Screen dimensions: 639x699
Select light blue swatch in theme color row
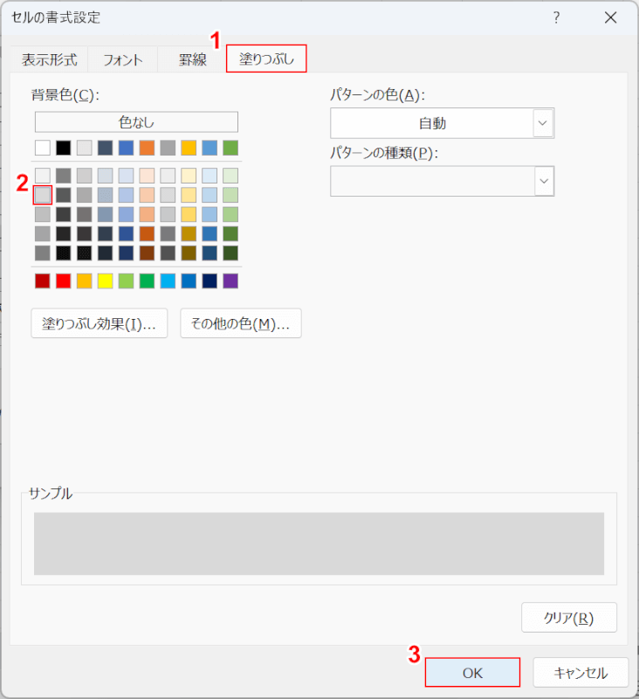pyautogui.click(x=210, y=148)
